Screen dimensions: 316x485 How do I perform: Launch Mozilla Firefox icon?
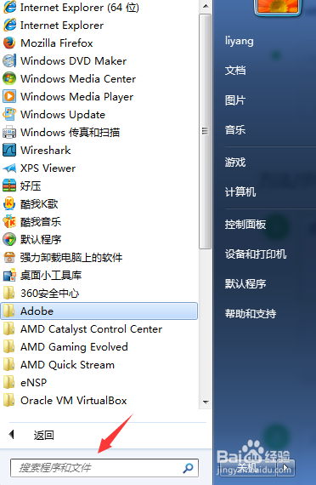tap(9, 43)
